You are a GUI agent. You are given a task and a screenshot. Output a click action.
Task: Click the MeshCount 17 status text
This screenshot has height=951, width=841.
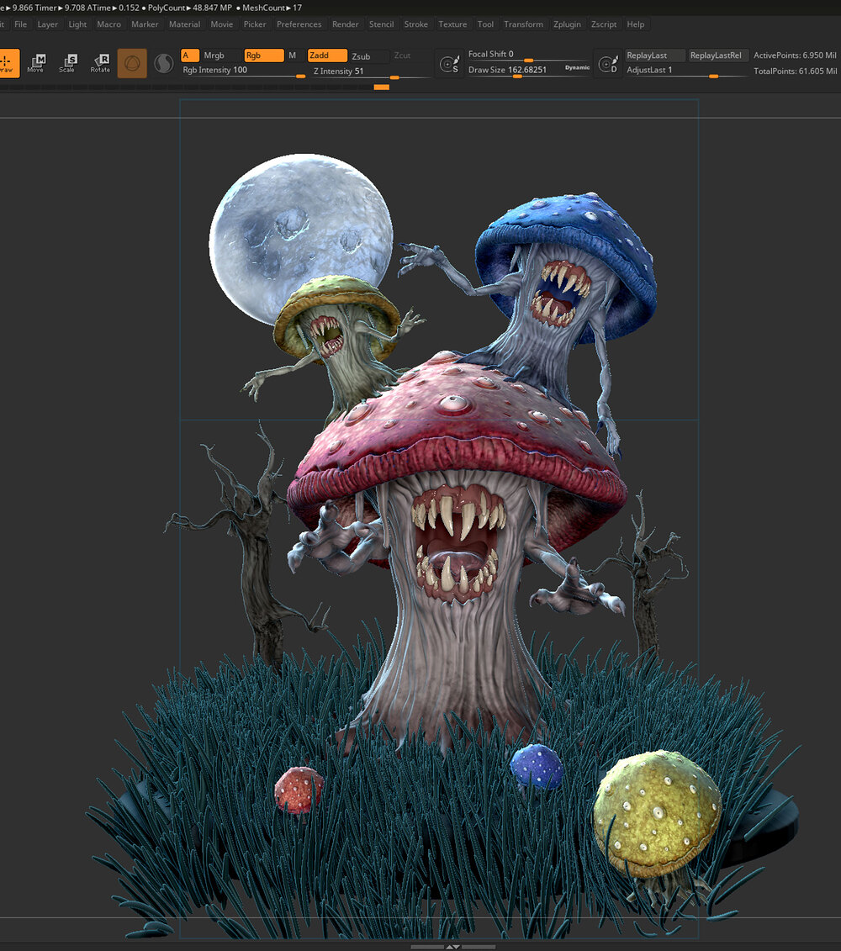[x=272, y=8]
